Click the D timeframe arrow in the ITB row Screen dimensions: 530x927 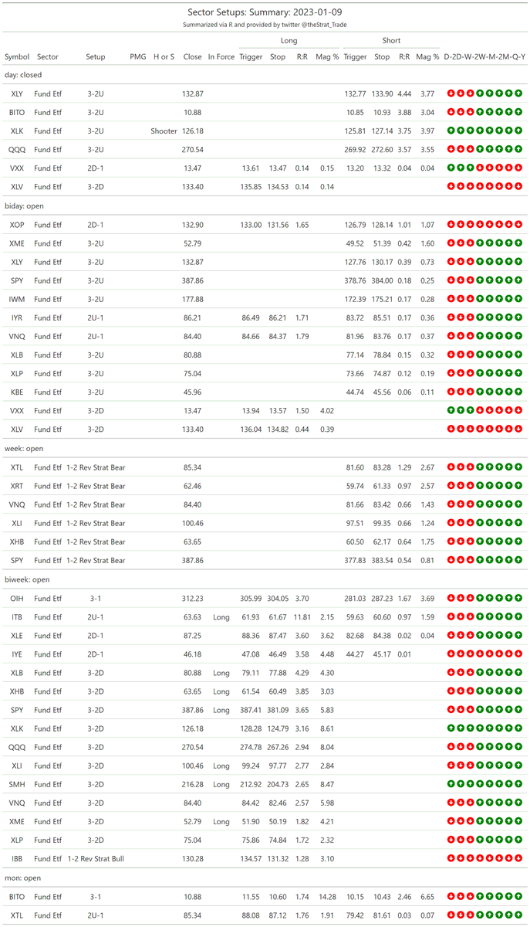point(451,616)
